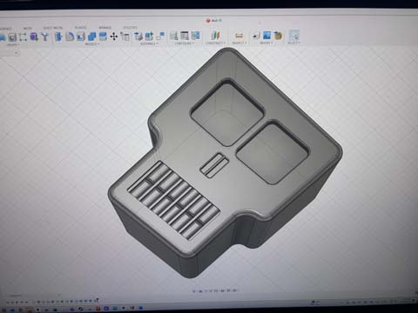Viewport: 418px width, 313px height.
Task: Open the INSERT dropdown menu
Action: [266, 43]
